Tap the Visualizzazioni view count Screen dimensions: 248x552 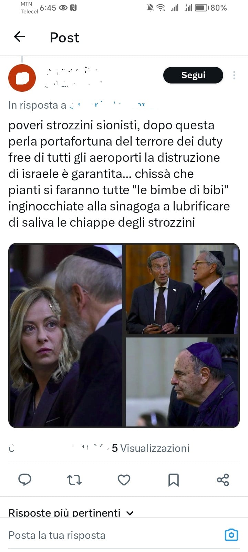[x=151, y=448]
